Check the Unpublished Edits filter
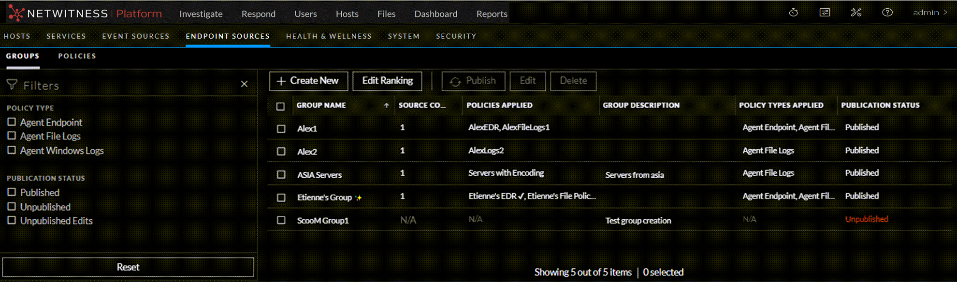The image size is (957, 282). click(x=12, y=220)
